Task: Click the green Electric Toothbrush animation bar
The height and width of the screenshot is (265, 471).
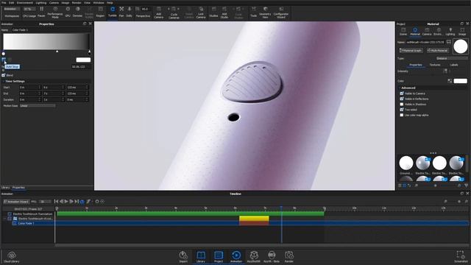Action: click(191, 214)
